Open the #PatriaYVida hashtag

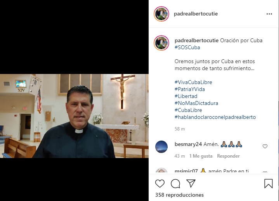pyautogui.click(x=190, y=89)
